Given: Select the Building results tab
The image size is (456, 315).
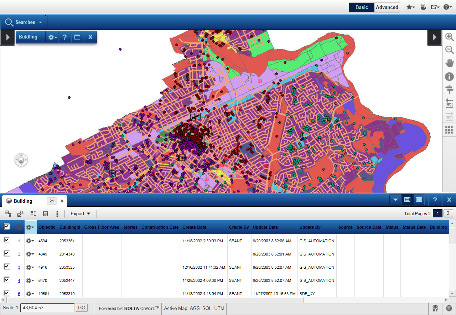Looking at the screenshot, I should 23,201.
